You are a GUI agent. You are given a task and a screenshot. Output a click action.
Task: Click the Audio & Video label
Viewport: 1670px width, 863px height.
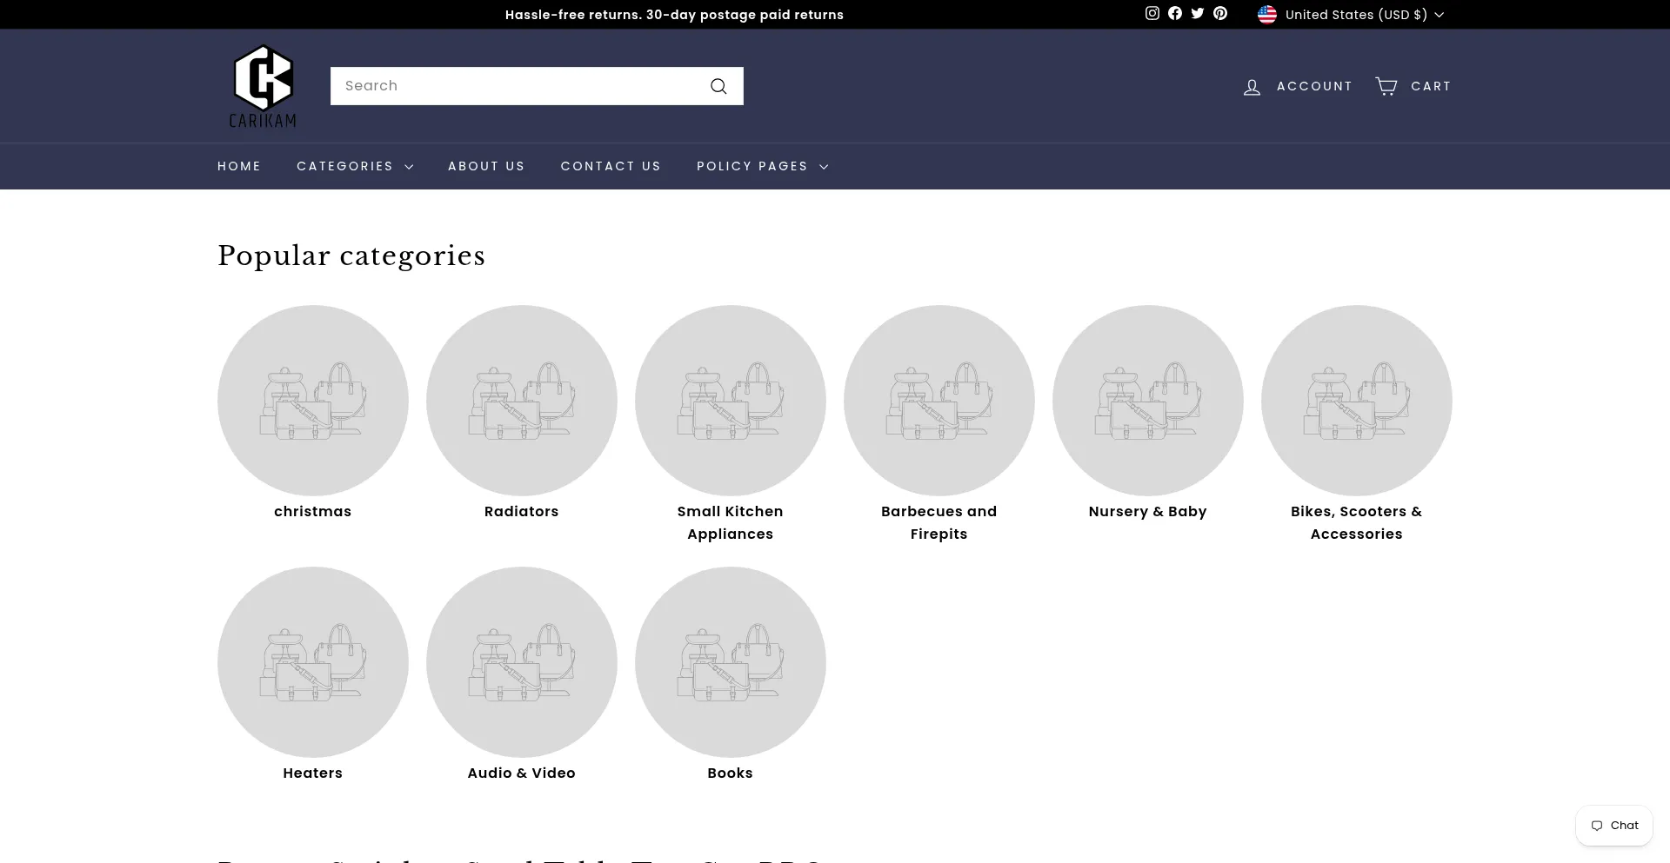pos(522,773)
